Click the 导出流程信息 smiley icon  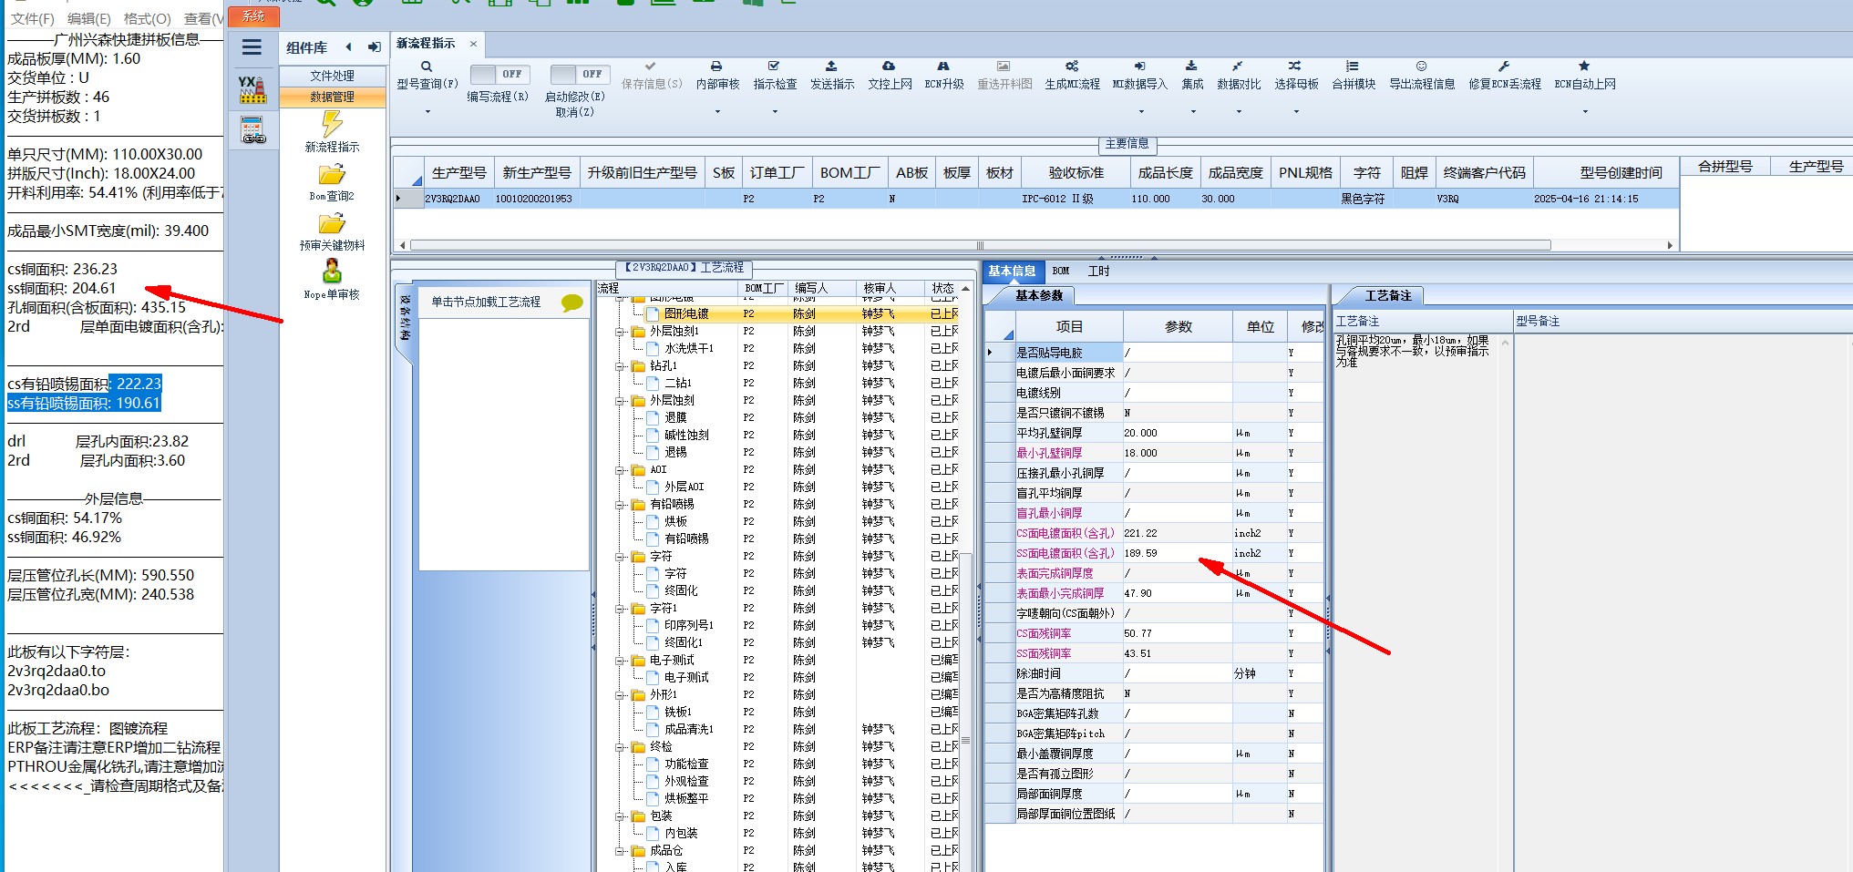tap(1421, 67)
